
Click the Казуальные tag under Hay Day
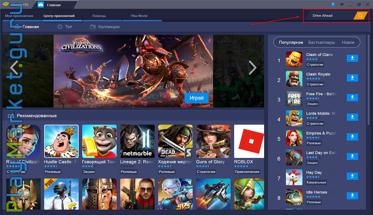click(x=316, y=182)
